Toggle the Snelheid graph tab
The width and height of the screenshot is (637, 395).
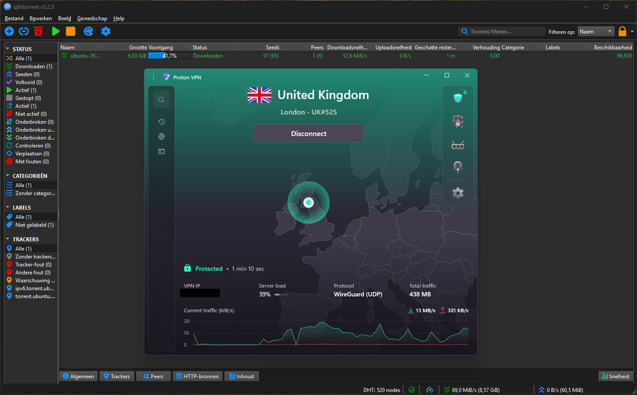pos(615,376)
